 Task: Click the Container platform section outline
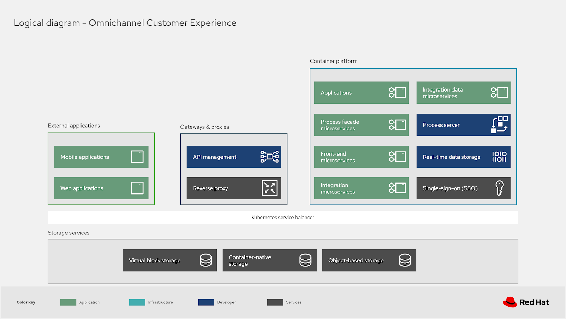[x=413, y=69]
